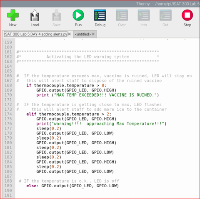Switch to the <untitled> tab
The height and width of the screenshot is (199, 200).
83,34
